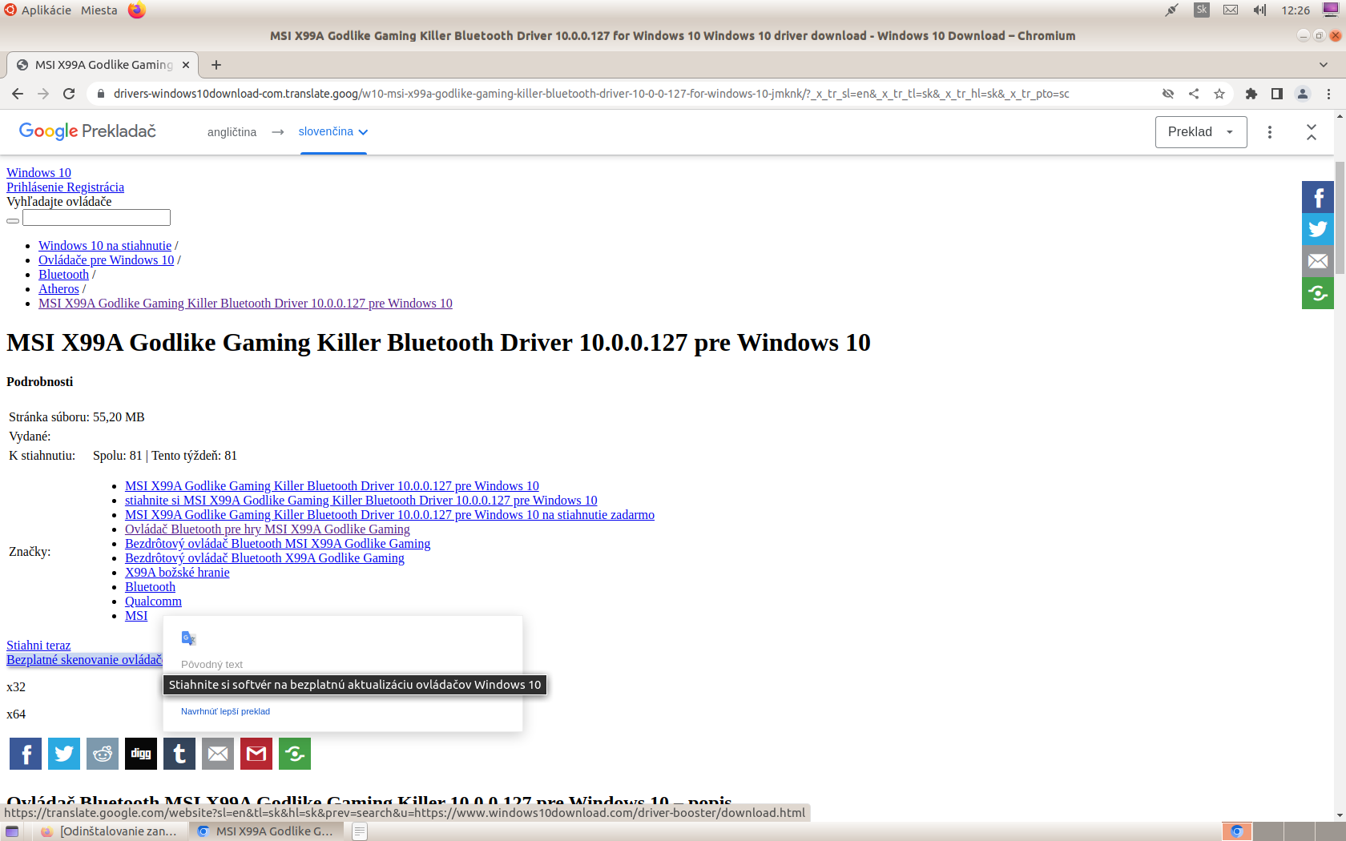Open more share options in the side bar
The width and height of the screenshot is (1346, 841).
coord(1318,293)
